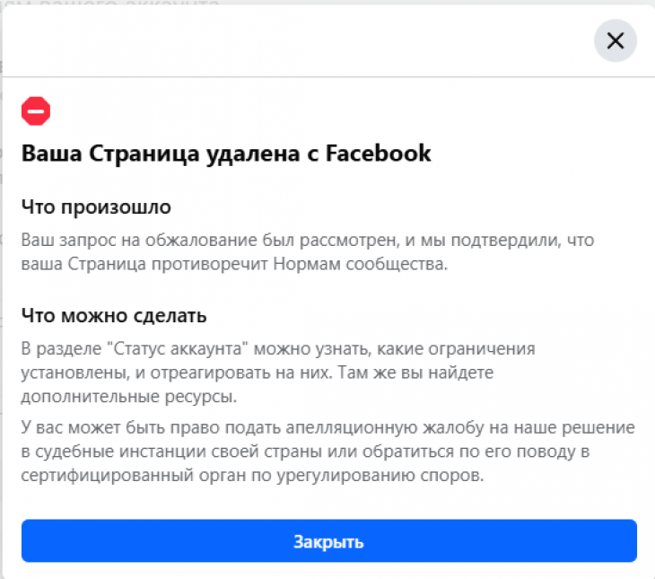Click the blue Закрыть button
Viewport: 655px width, 579px height.
coord(328,540)
